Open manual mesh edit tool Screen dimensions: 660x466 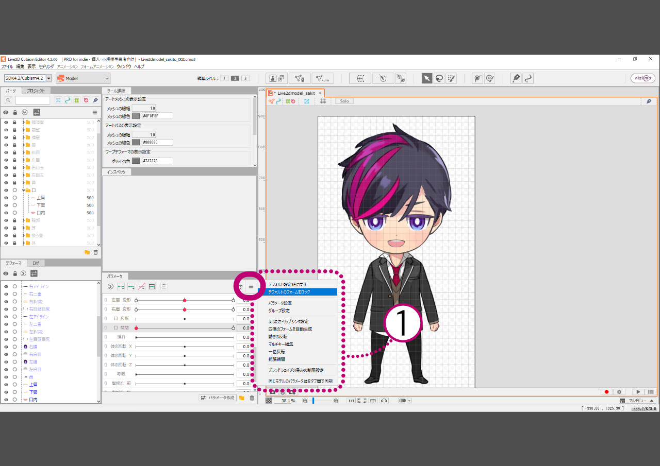(x=300, y=78)
